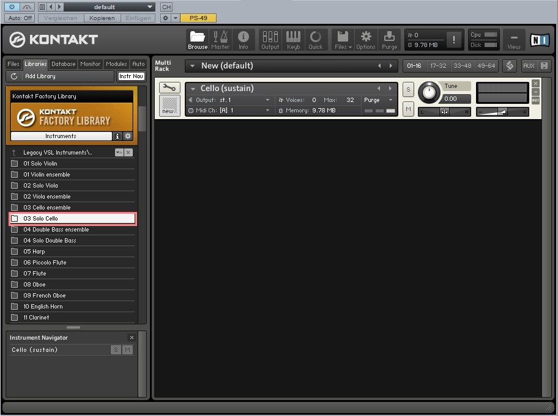Open the Cello (sustain) instrument name dropdown
558x416 pixels.
coord(193,89)
